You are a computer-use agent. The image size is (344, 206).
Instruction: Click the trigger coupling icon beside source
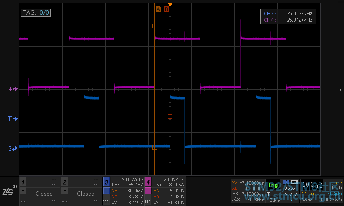[294, 182]
